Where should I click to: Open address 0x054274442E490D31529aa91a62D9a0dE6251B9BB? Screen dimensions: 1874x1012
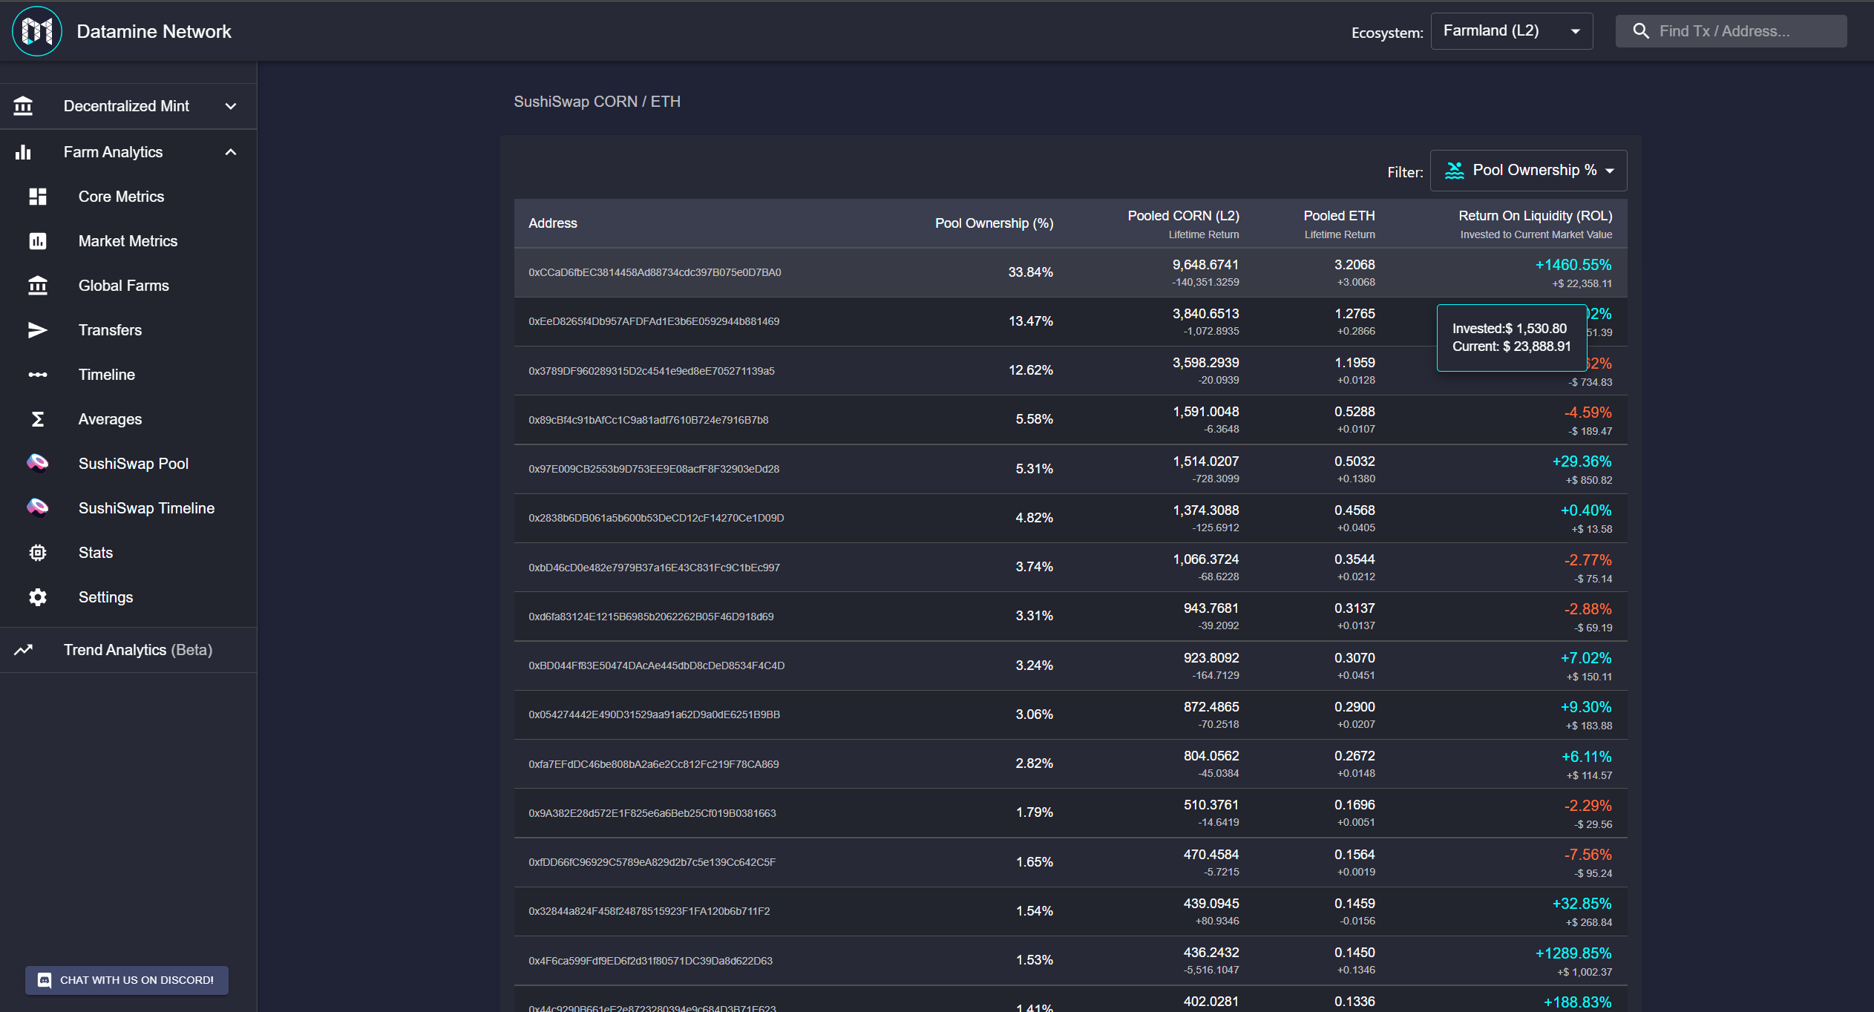point(654,714)
